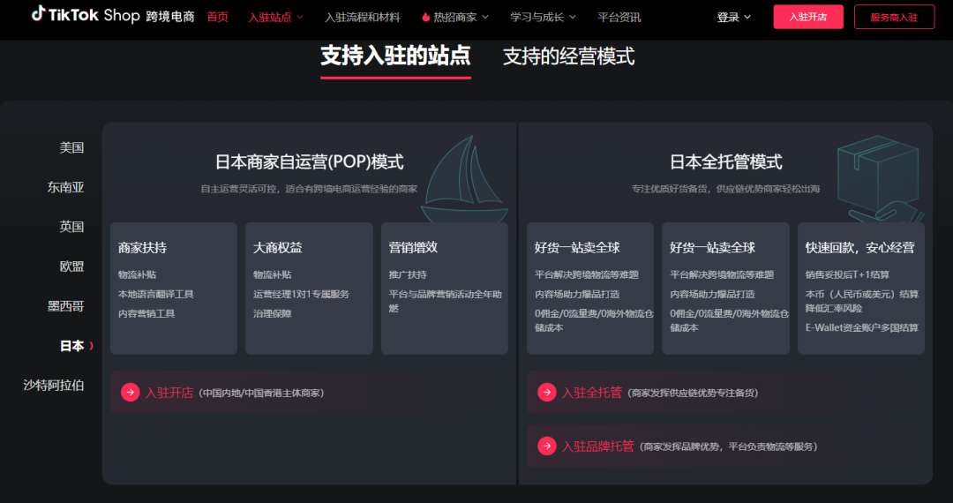Click the red arrow icon beside 入驻品牌托管
This screenshot has width=953, height=503.
[x=546, y=446]
